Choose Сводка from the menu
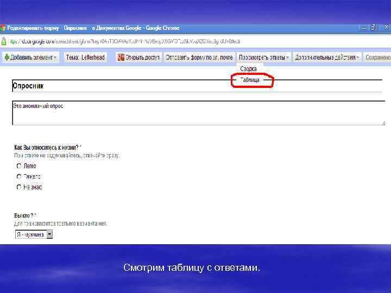 (248, 69)
